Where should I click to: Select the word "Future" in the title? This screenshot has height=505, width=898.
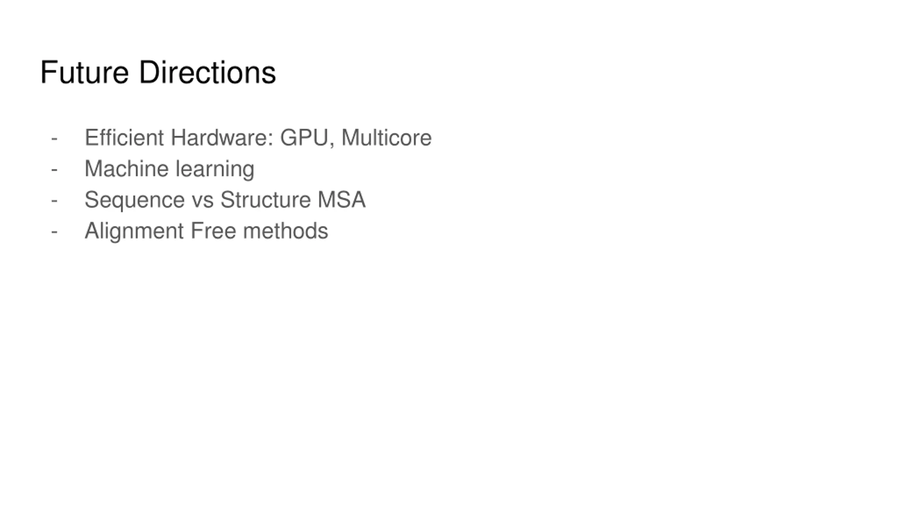85,72
